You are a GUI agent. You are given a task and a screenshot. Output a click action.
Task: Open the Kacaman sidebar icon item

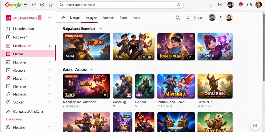click(8, 37)
